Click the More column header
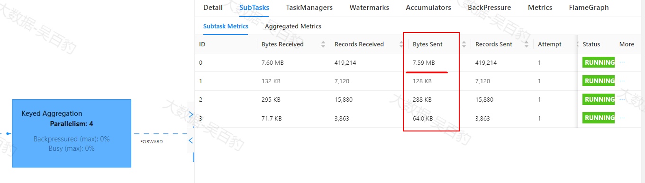Image resolution: width=645 pixels, height=183 pixels. [x=627, y=44]
